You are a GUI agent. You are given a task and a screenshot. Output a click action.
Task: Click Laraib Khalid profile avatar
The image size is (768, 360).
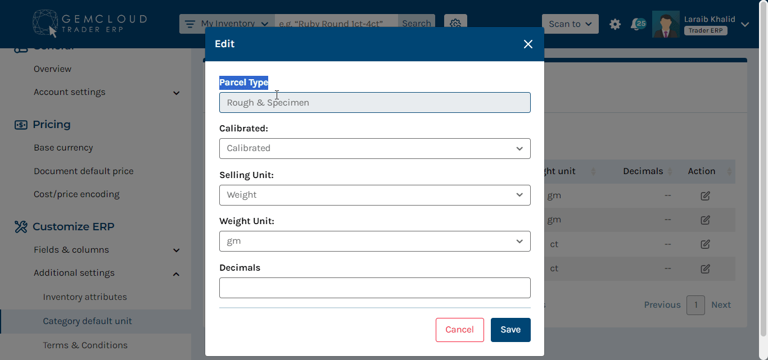(666, 25)
